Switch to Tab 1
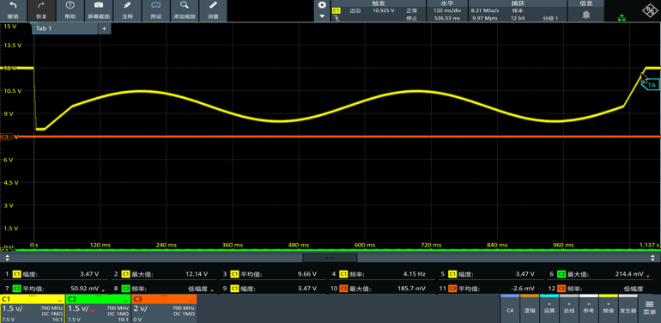 tap(64, 28)
